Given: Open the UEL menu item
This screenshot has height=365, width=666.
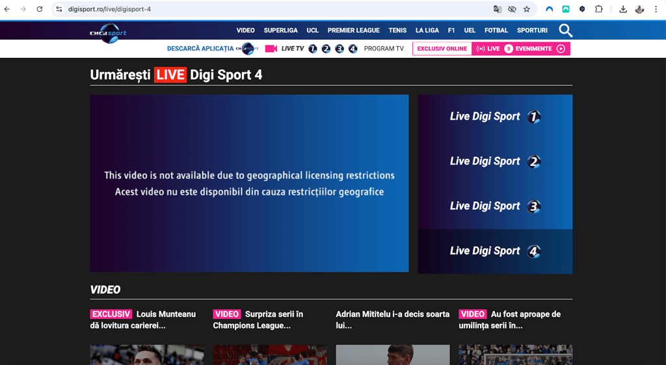Looking at the screenshot, I should [470, 31].
